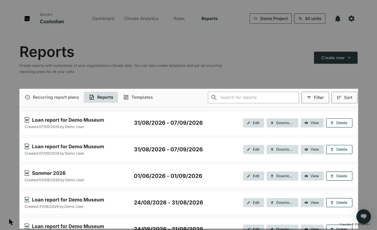This screenshot has height=230, width=377.
Task: Select Reports in top navigation
Action: [210, 19]
